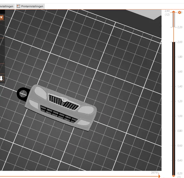This screenshot has width=184, height=178.
Task: Click the horizontal move slider right thumb
Action: point(159,176)
